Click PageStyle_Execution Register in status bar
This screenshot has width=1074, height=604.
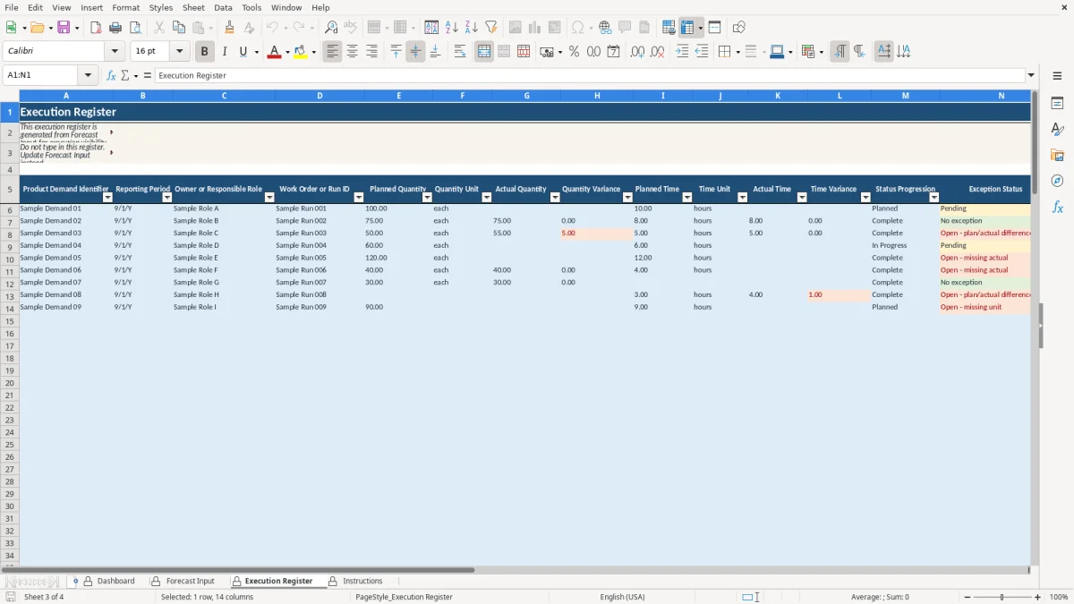click(x=404, y=597)
